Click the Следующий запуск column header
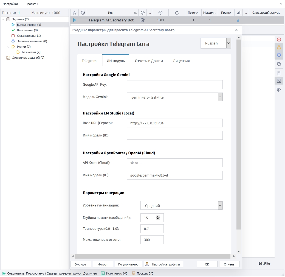285x277 pixels. (x=266, y=13)
